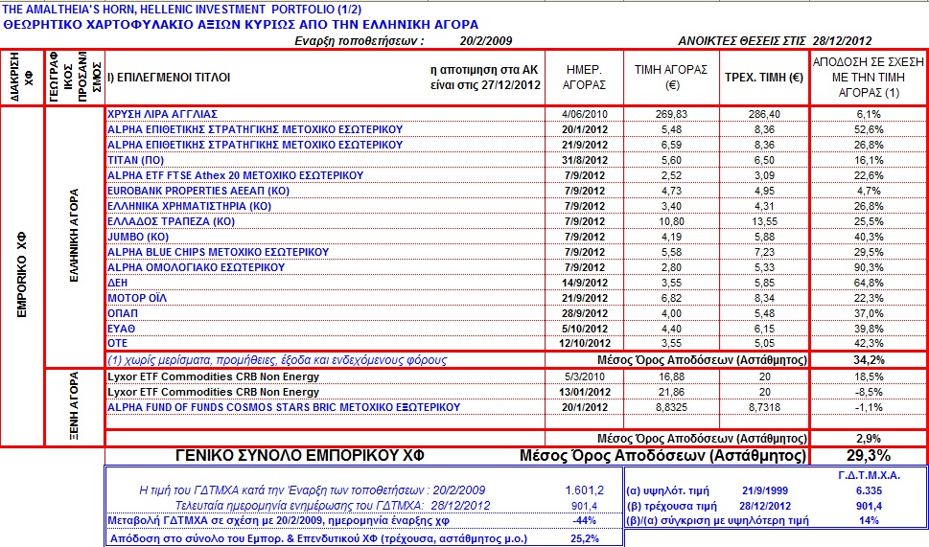The height and width of the screenshot is (547, 929).
Task: Click the 64,8% return for ΔΕΗ
Action: 869,283
